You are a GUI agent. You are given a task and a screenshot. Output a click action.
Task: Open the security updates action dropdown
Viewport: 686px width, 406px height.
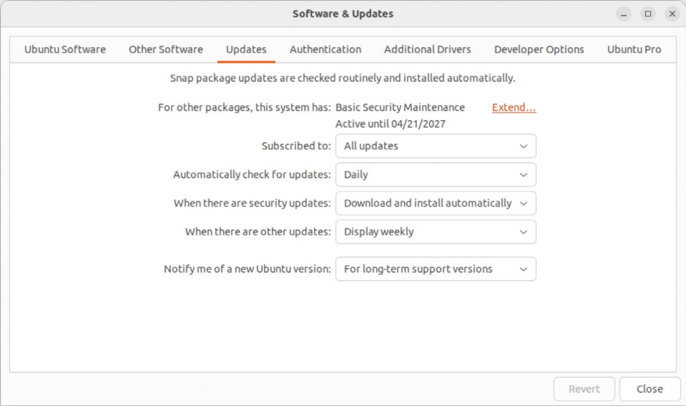435,203
